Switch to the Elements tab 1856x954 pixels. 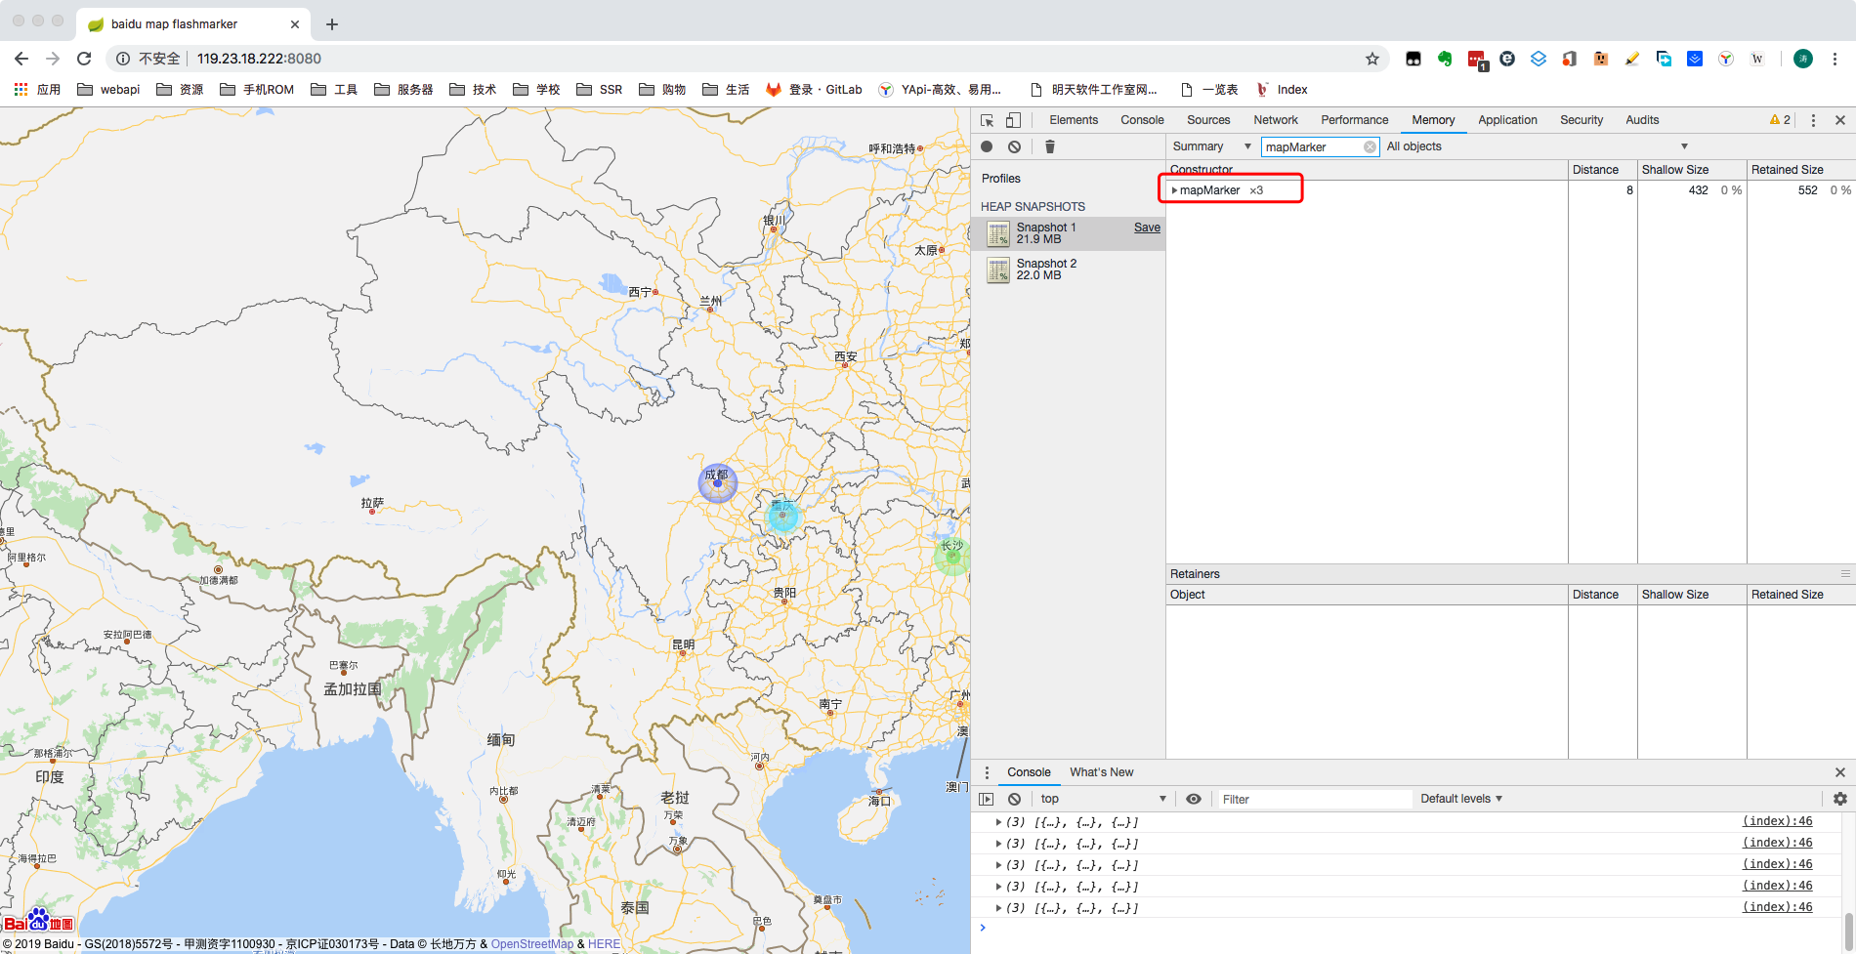pos(1074,120)
